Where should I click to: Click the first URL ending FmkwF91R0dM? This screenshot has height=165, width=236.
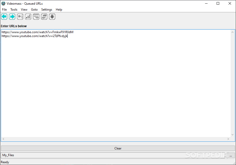pyautogui.click(x=37, y=32)
